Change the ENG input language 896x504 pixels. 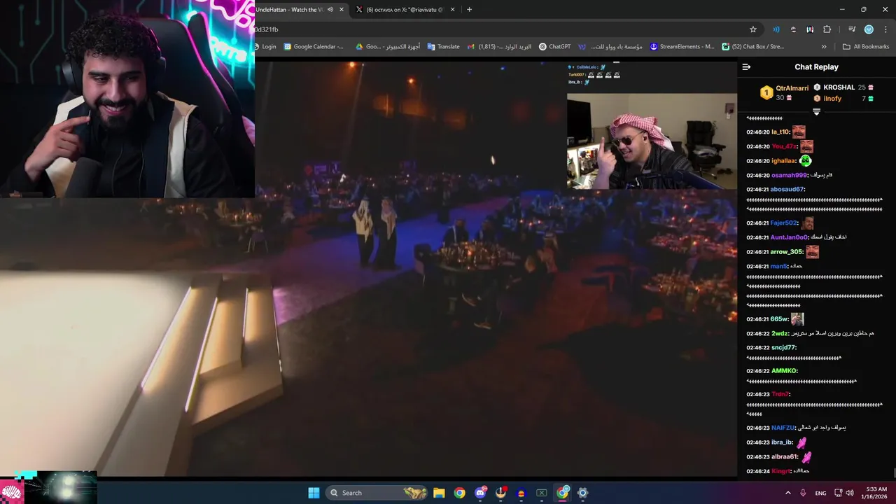pos(820,493)
